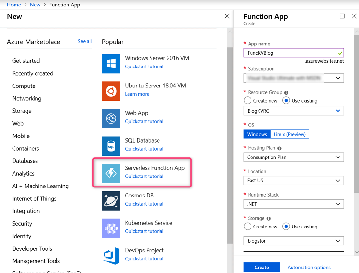Open the Location dropdown showing East US
The image size is (359, 273).
coord(293,181)
